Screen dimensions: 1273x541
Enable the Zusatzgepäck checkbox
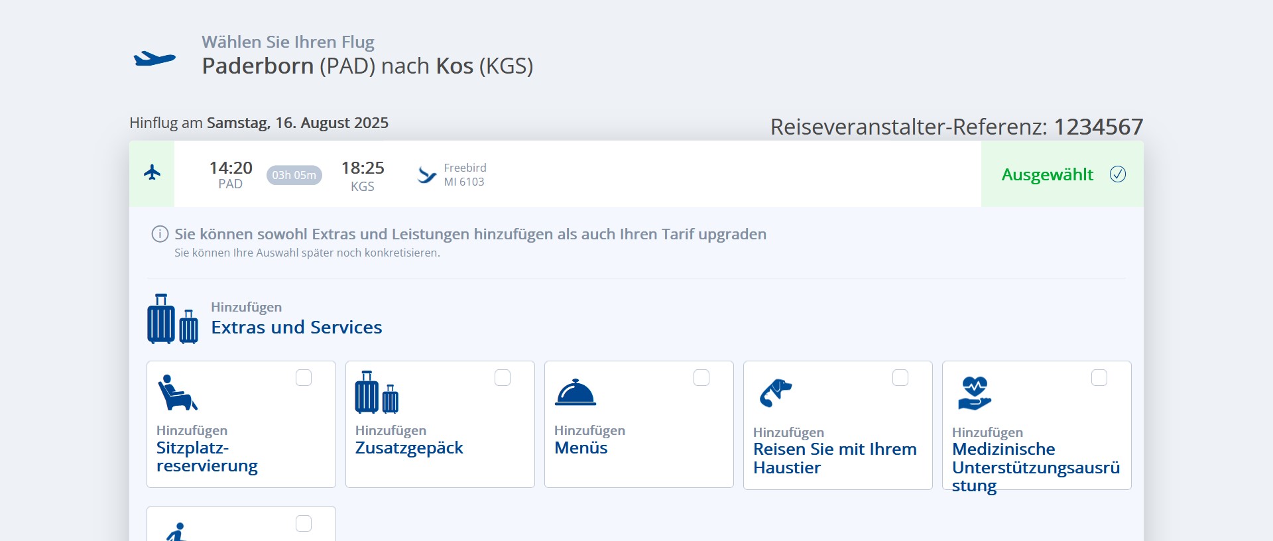(503, 378)
